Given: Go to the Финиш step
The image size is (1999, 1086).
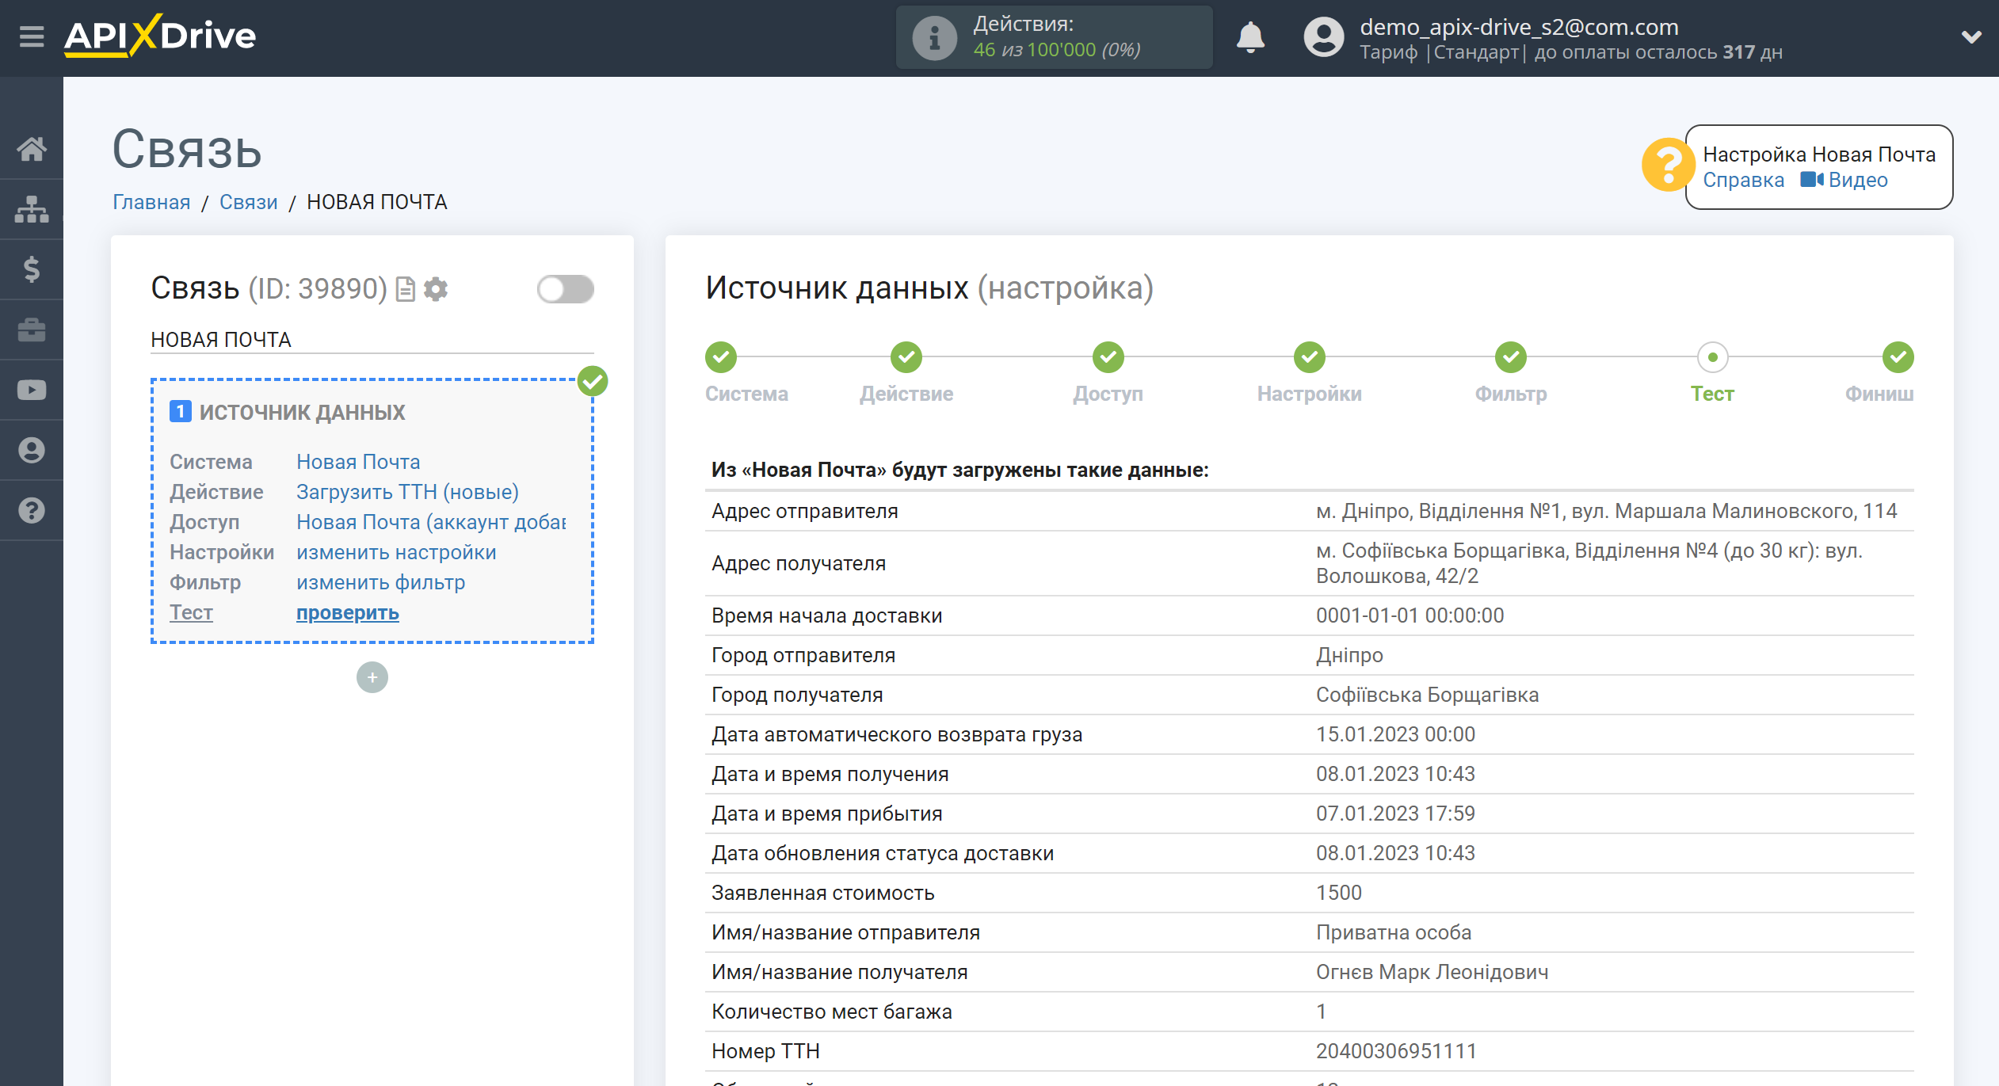Looking at the screenshot, I should point(1898,357).
